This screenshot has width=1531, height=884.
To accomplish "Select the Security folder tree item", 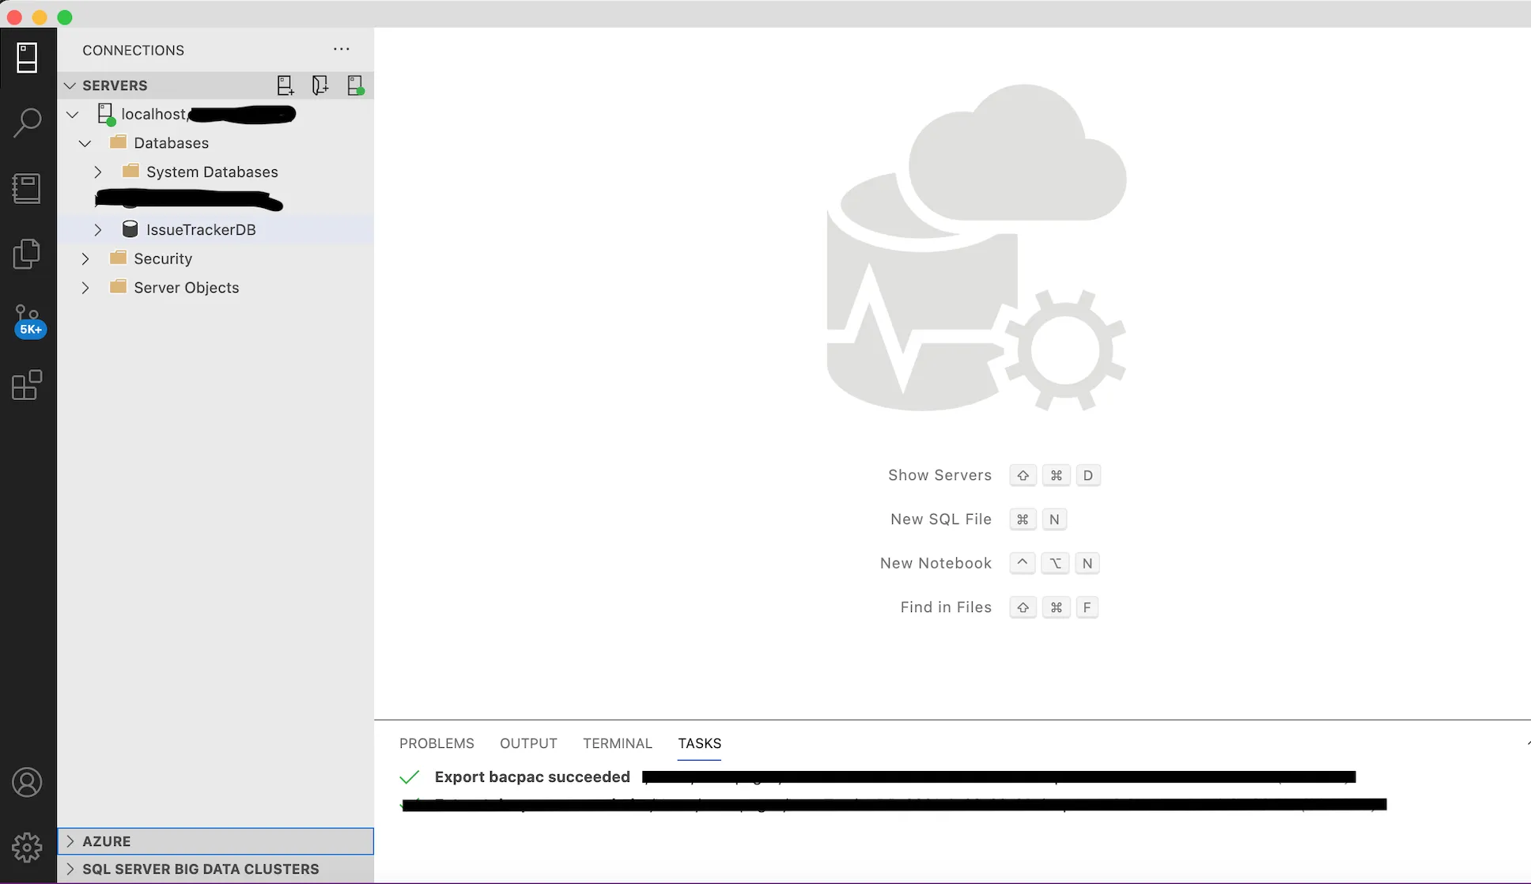I will [163, 259].
